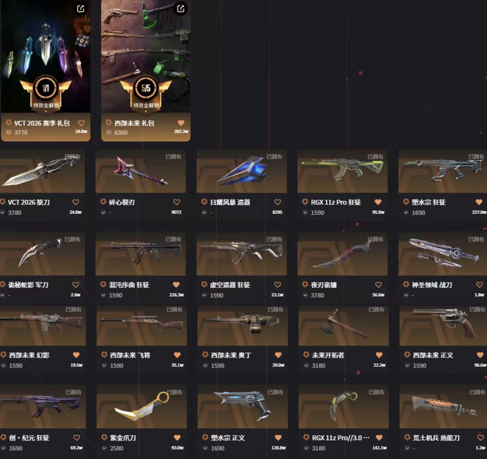Favorite the 日耀风暴 追器 skin
The image size is (487, 459).
pos(278,202)
